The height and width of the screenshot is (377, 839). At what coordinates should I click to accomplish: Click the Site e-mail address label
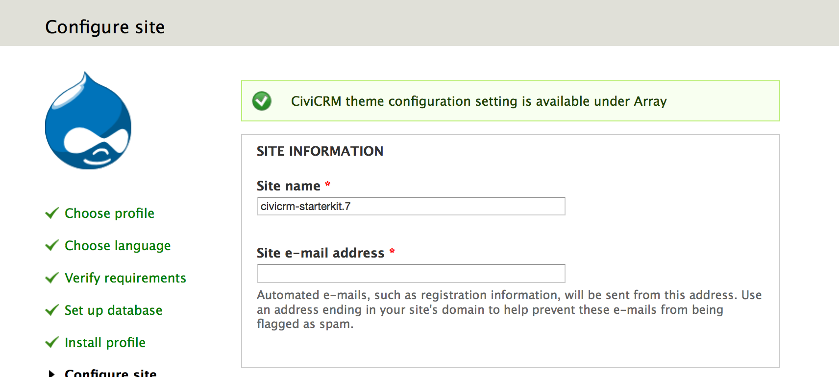click(321, 253)
